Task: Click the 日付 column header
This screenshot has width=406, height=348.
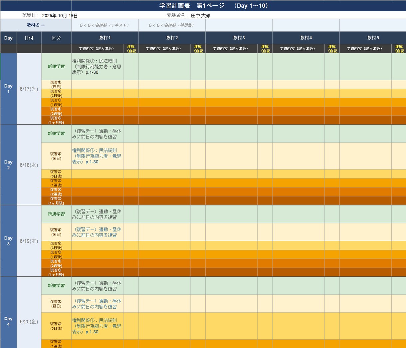Action: (29, 38)
